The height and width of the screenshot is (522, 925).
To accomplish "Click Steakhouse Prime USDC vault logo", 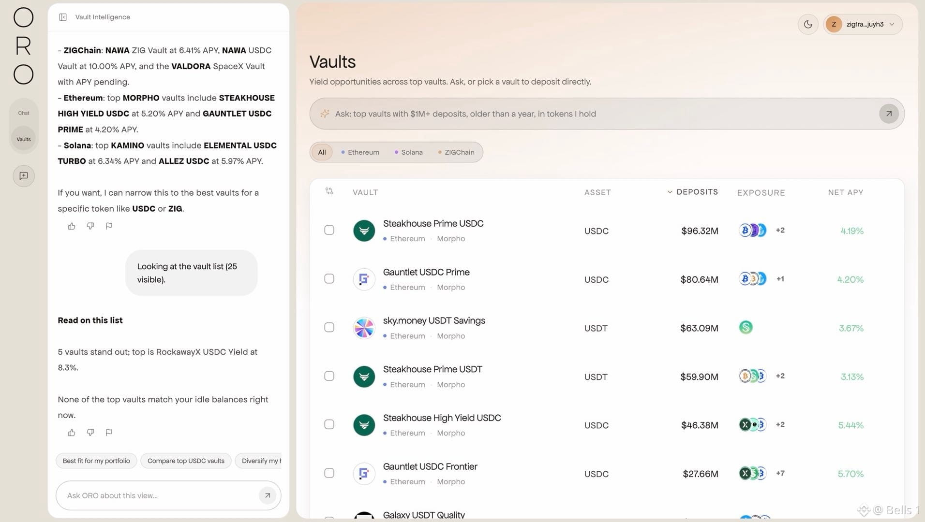I will [364, 231].
